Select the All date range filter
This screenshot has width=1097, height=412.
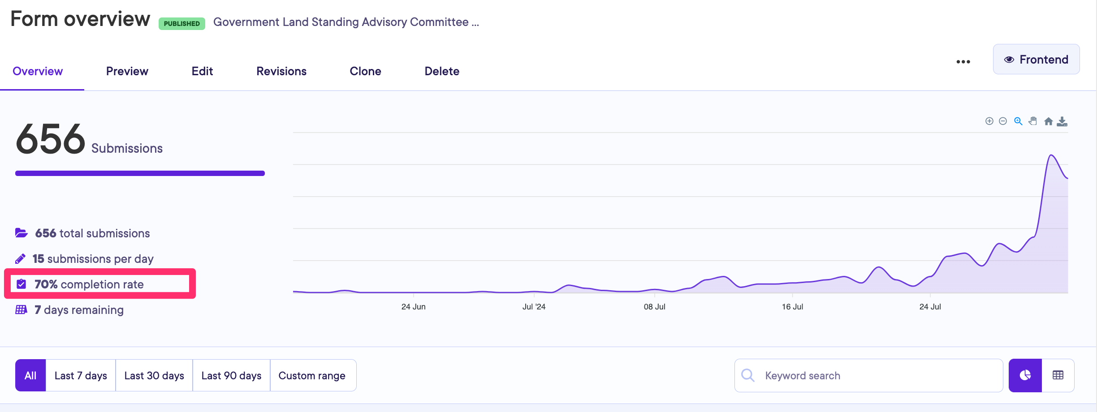(30, 375)
